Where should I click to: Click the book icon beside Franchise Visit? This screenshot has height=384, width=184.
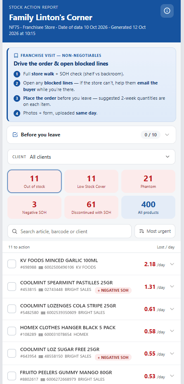coord(16,56)
